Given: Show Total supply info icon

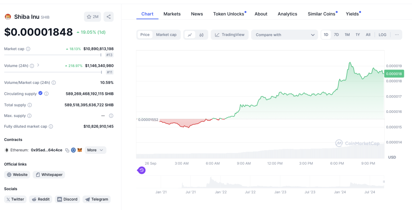Looking at the screenshot, I should 30,105.
